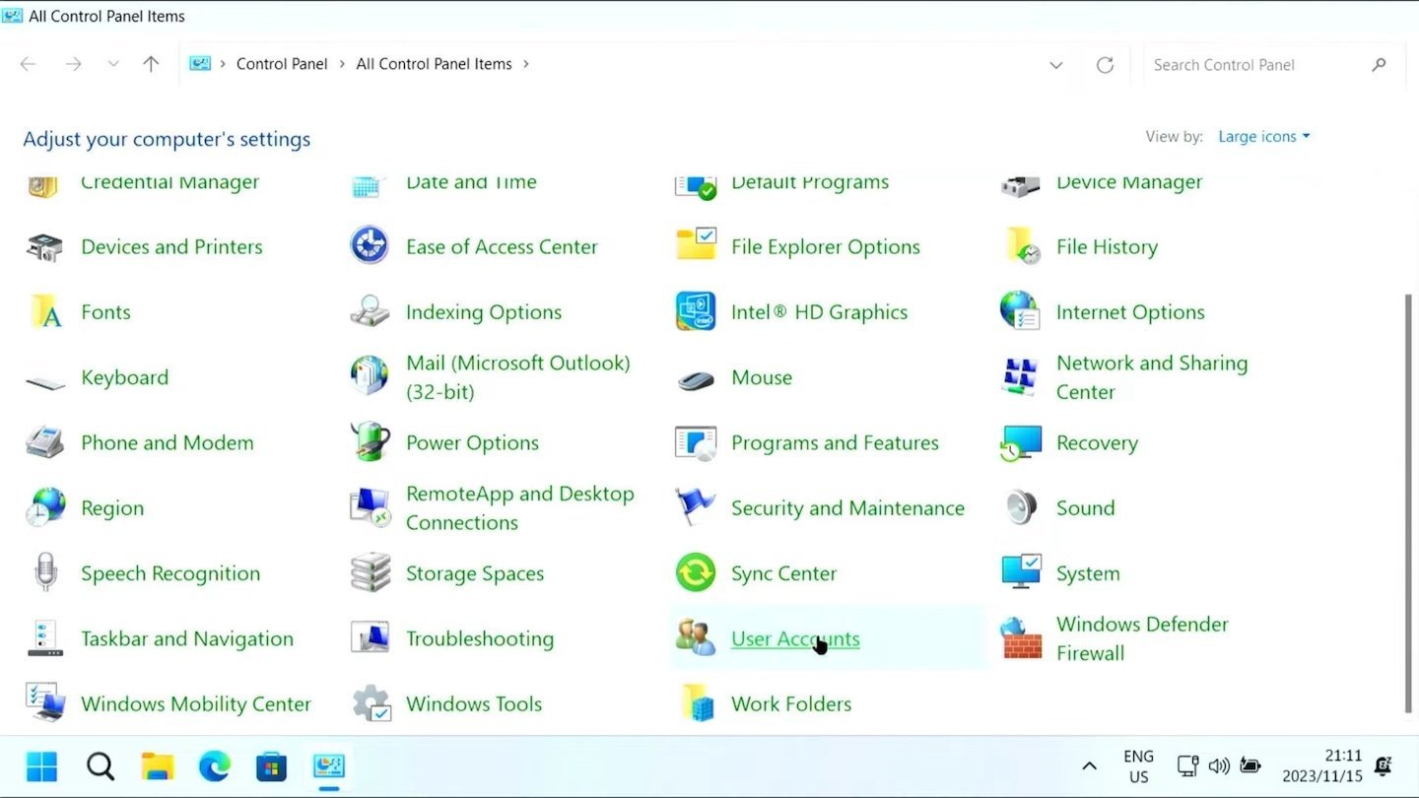The height and width of the screenshot is (798, 1419).
Task: Click the Storage Spaces icon
Action: 370,572
